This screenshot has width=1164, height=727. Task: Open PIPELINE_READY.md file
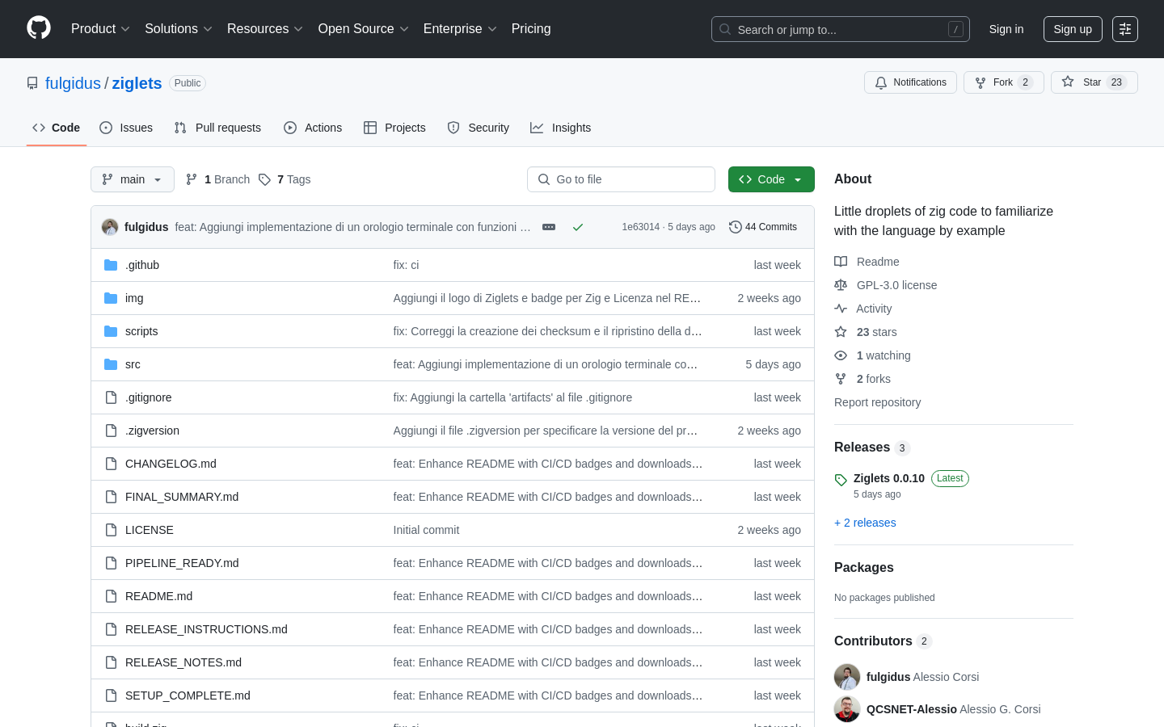(182, 563)
